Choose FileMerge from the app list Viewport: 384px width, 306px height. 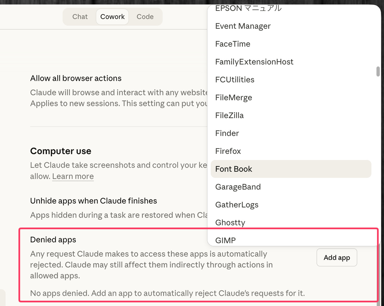(x=234, y=97)
